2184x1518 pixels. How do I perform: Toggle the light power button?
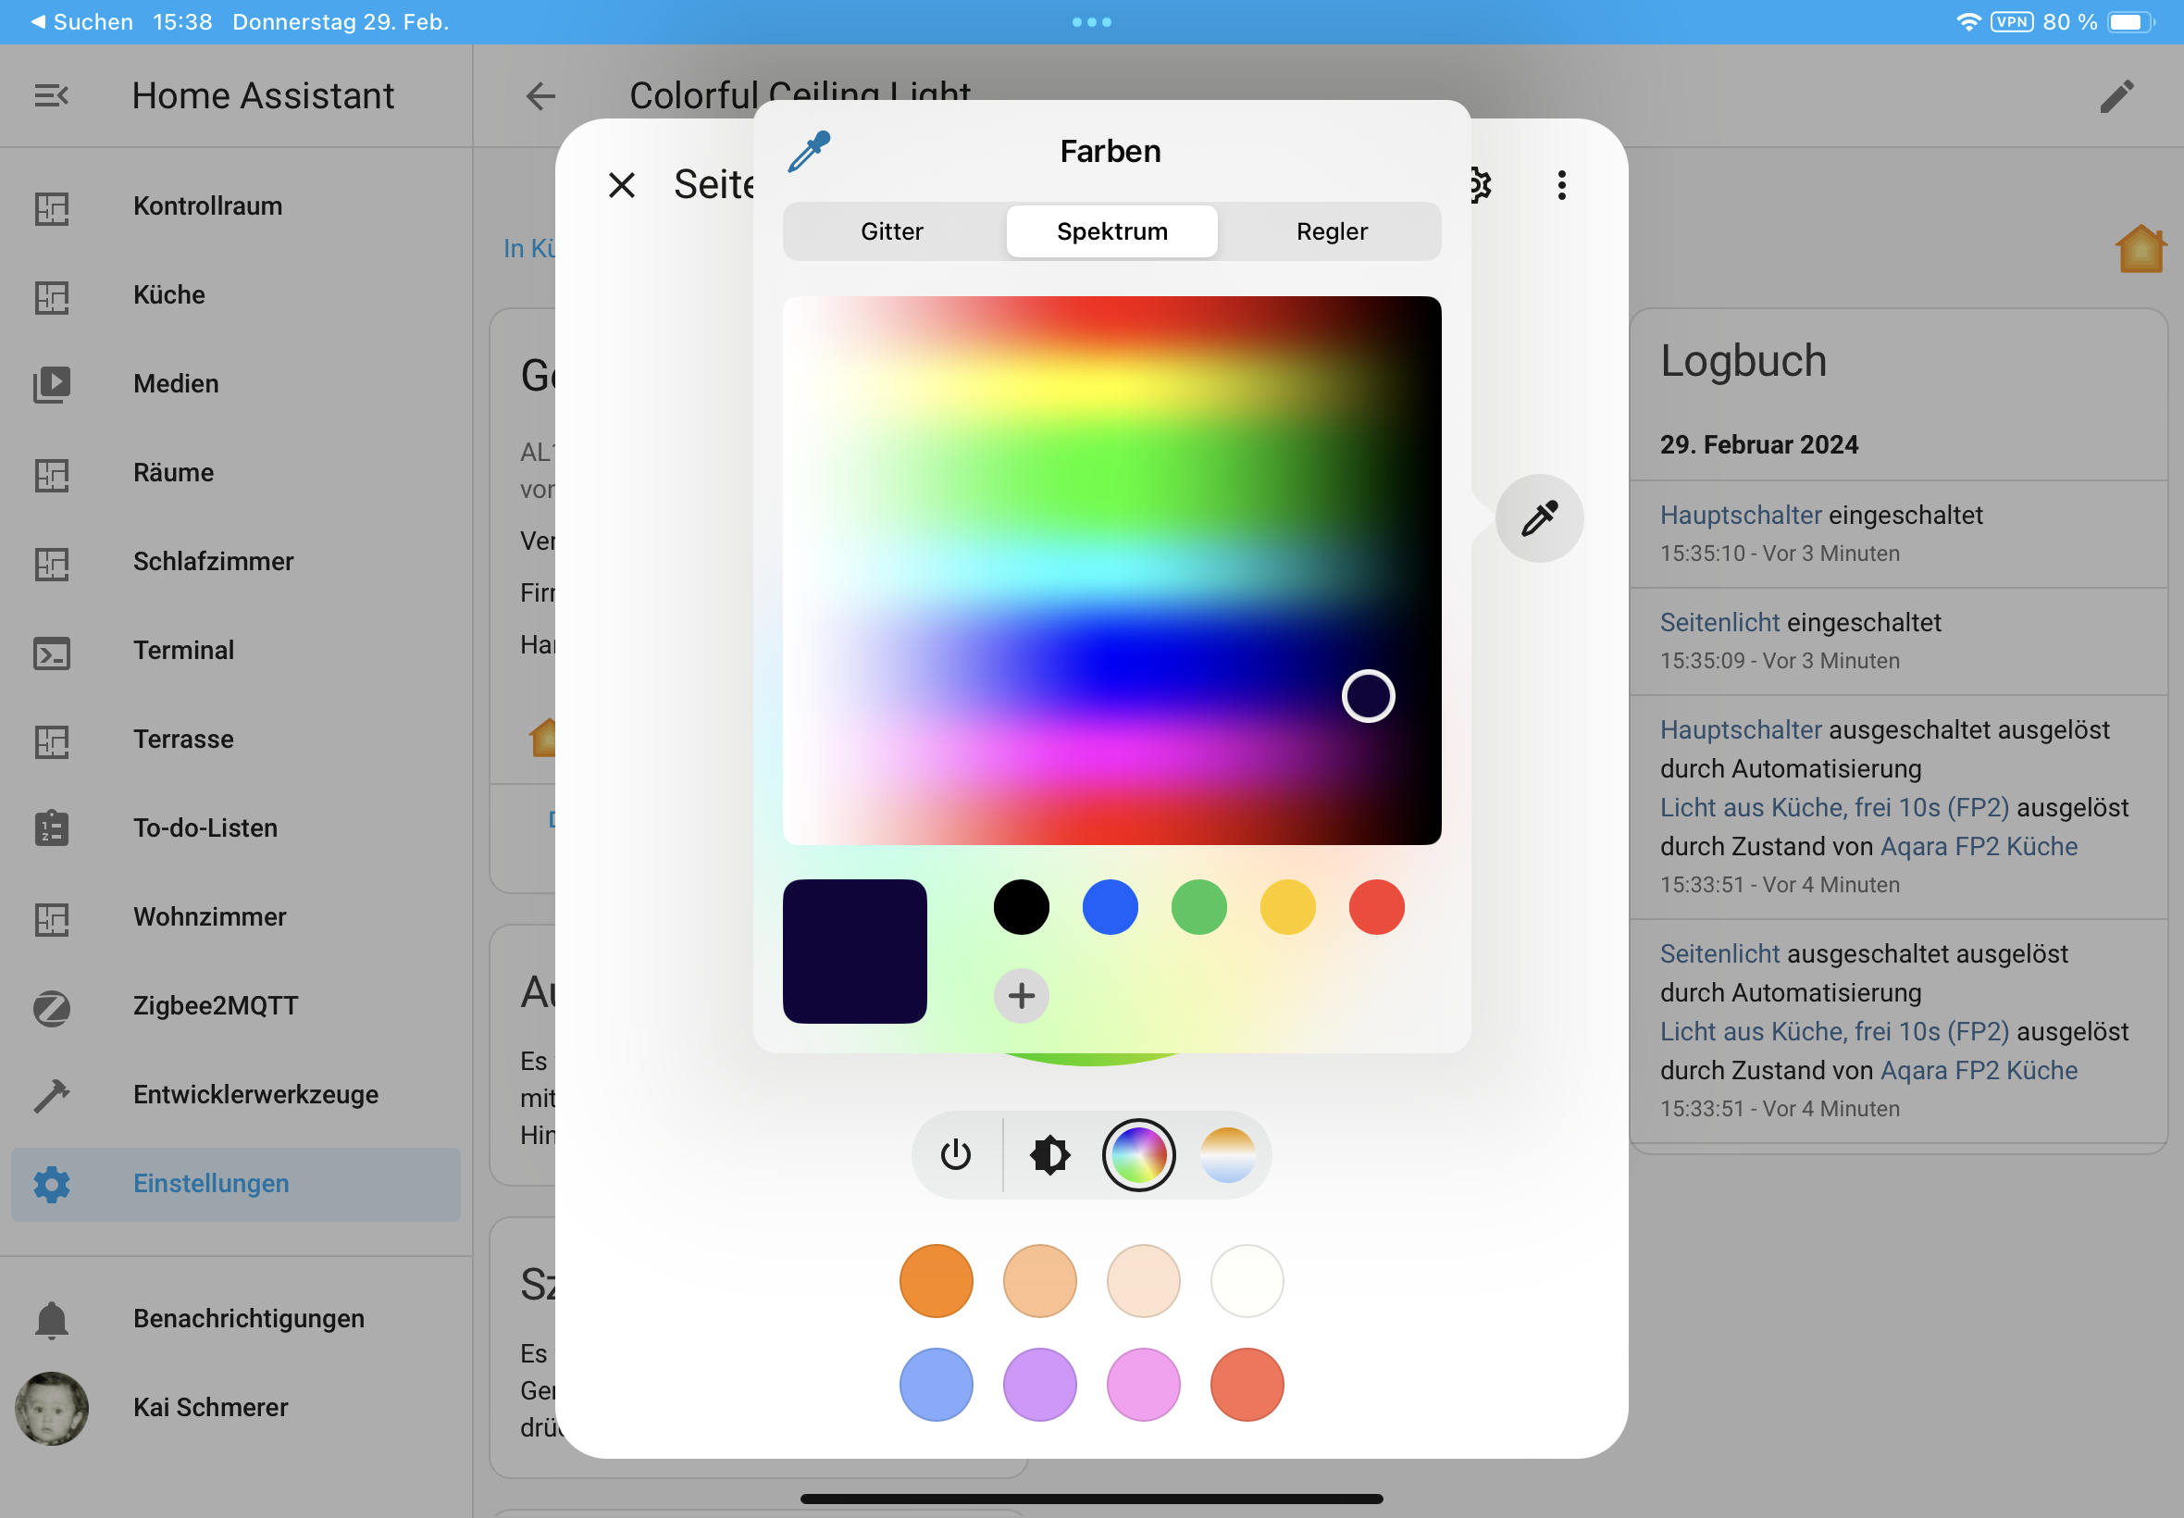(955, 1155)
